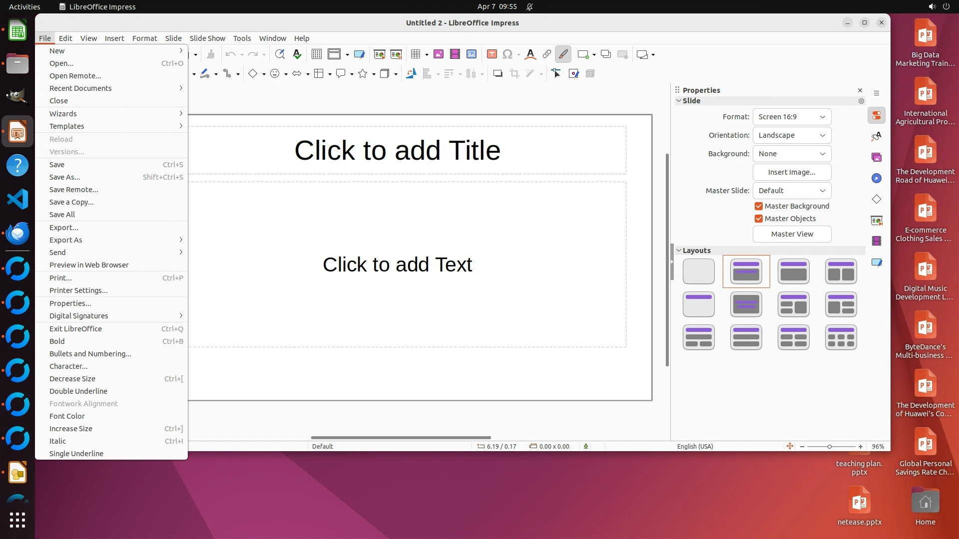The image size is (959, 539).
Task: Click the Display Grid toolbar icon
Action: [x=316, y=54]
